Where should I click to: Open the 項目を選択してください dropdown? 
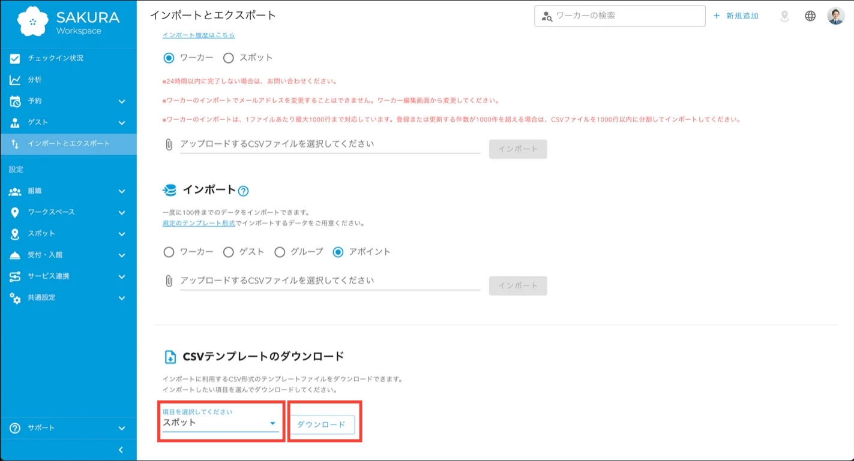[x=220, y=423]
